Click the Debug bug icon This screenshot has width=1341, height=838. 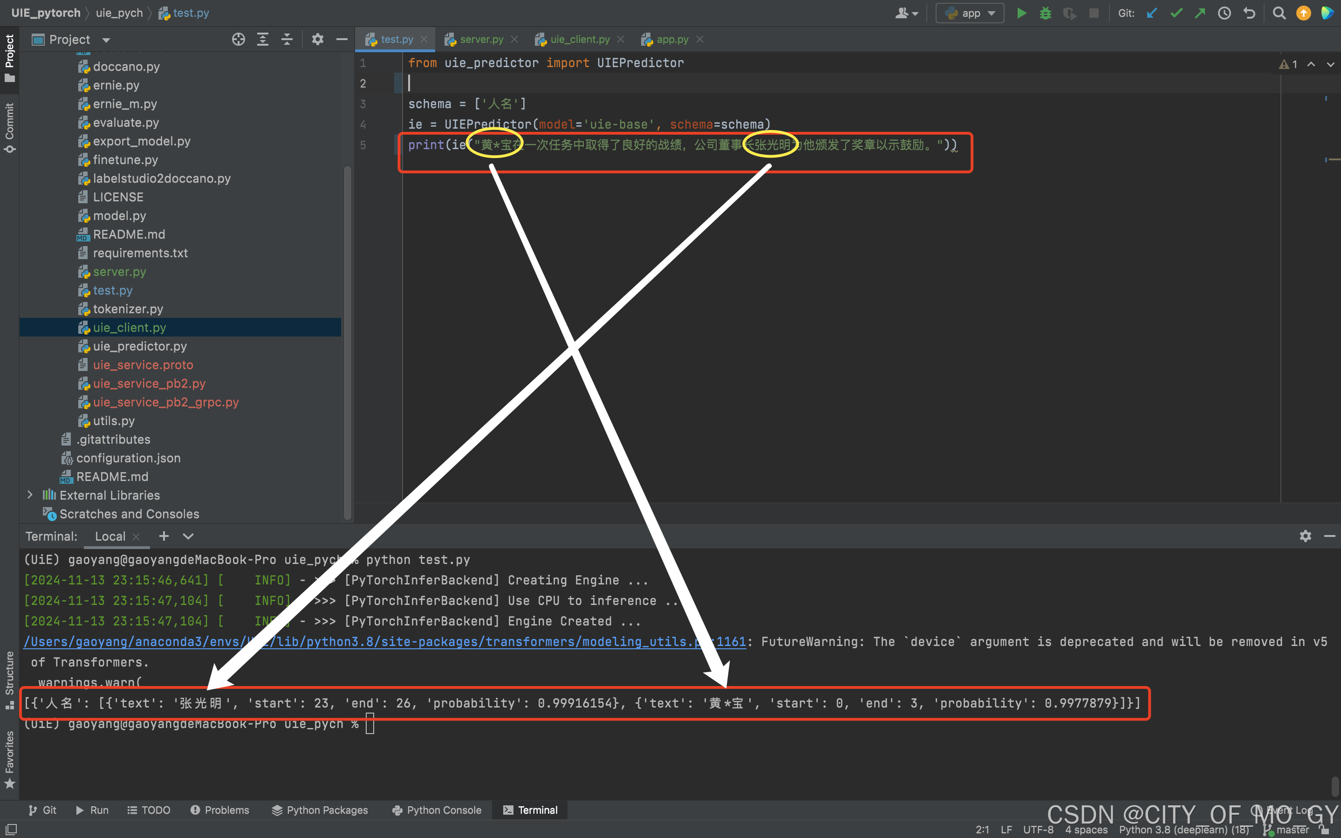pos(1045,13)
